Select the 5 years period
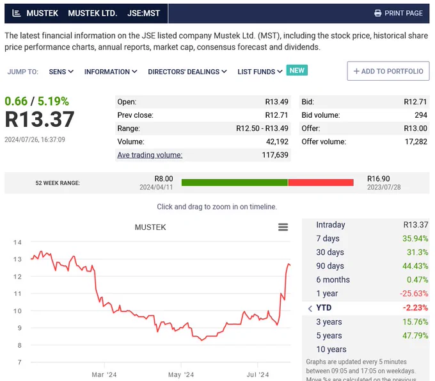Image resolution: width=435 pixels, height=381 pixels. point(366,336)
